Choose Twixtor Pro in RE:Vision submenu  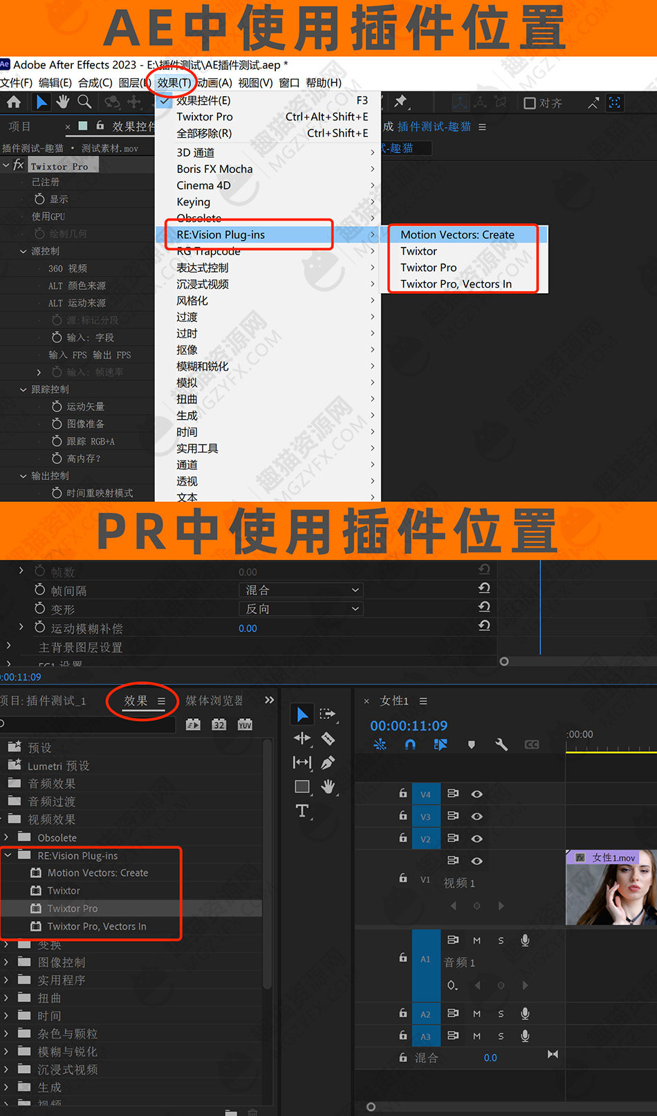pyautogui.click(x=428, y=268)
